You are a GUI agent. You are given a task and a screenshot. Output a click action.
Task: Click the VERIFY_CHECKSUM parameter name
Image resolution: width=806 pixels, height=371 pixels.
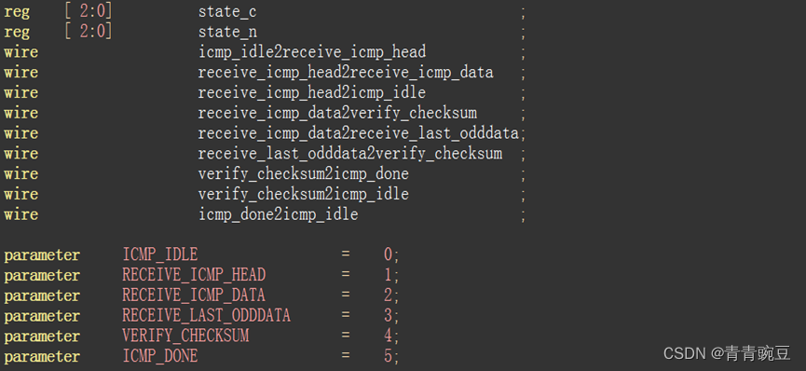click(185, 336)
